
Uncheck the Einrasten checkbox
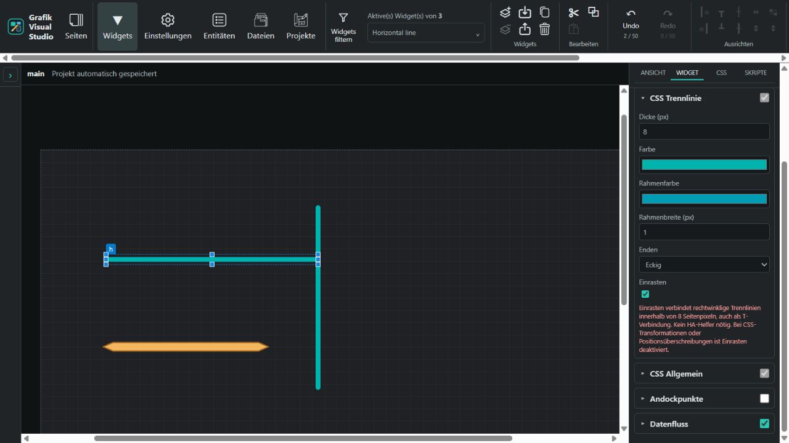pyautogui.click(x=645, y=294)
